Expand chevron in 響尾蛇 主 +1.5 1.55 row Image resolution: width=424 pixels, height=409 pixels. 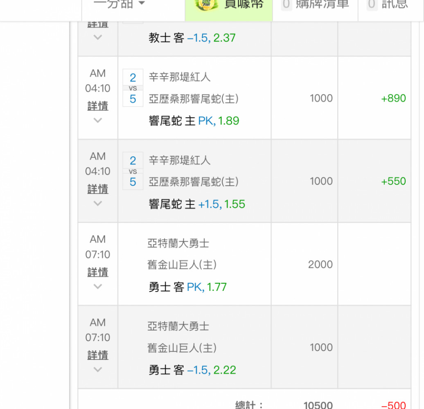tap(97, 203)
